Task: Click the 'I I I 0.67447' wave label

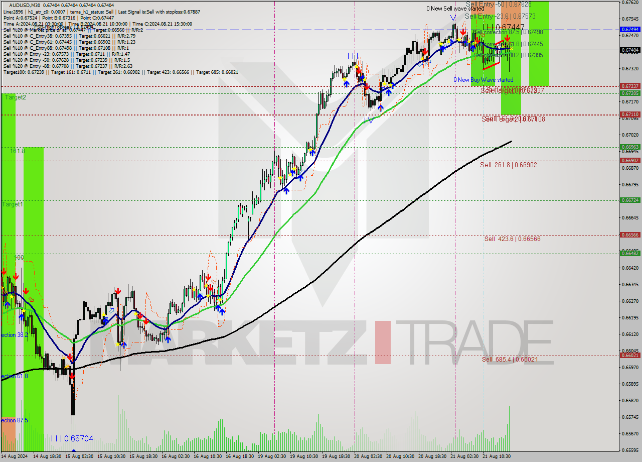Action: [503, 27]
